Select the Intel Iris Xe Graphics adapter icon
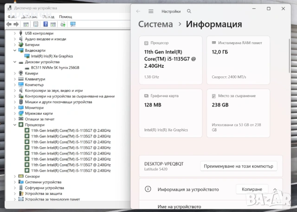297x212 pixels. (27, 56)
